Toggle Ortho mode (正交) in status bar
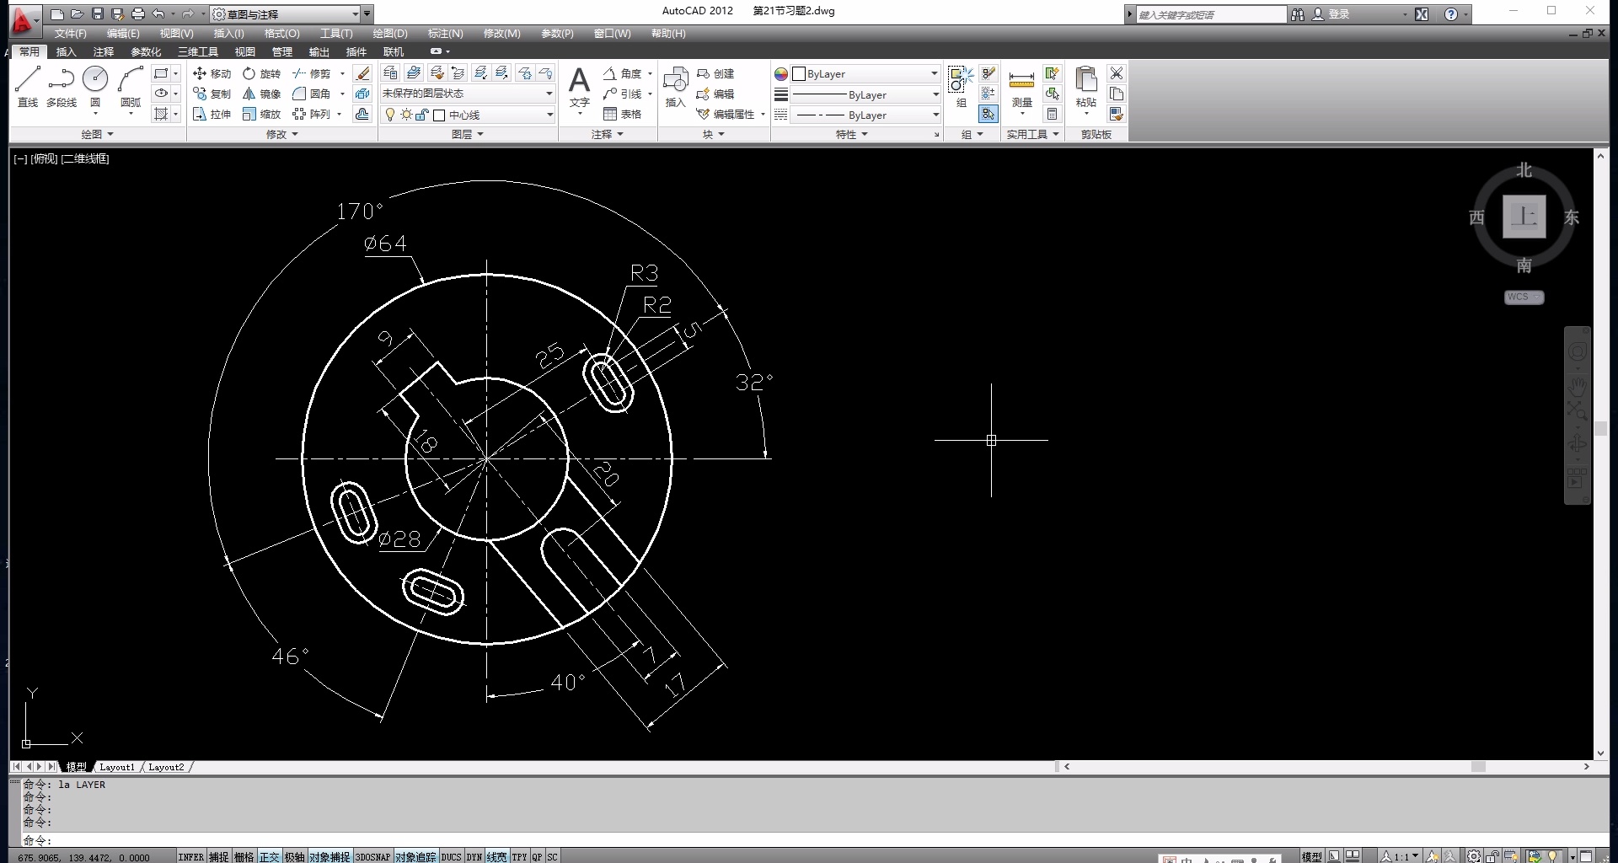This screenshot has width=1618, height=863. coord(269,857)
